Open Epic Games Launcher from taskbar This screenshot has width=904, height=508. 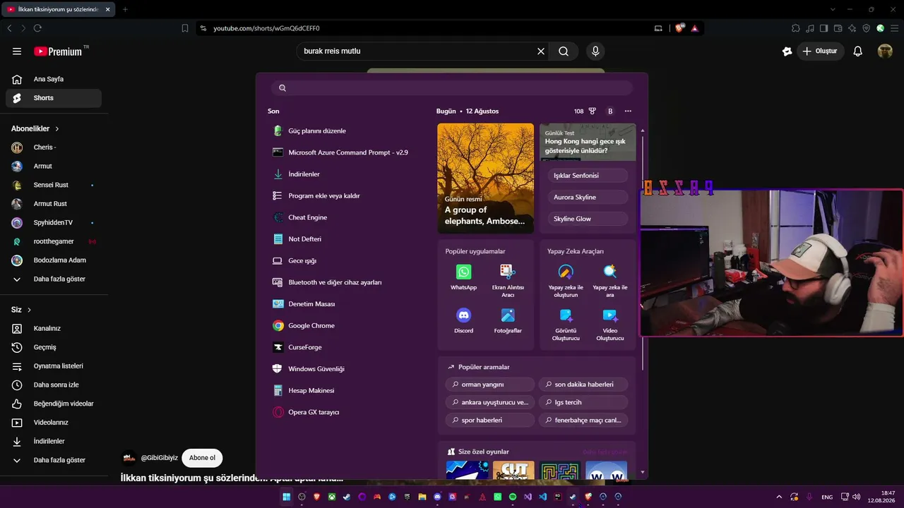[x=408, y=497]
